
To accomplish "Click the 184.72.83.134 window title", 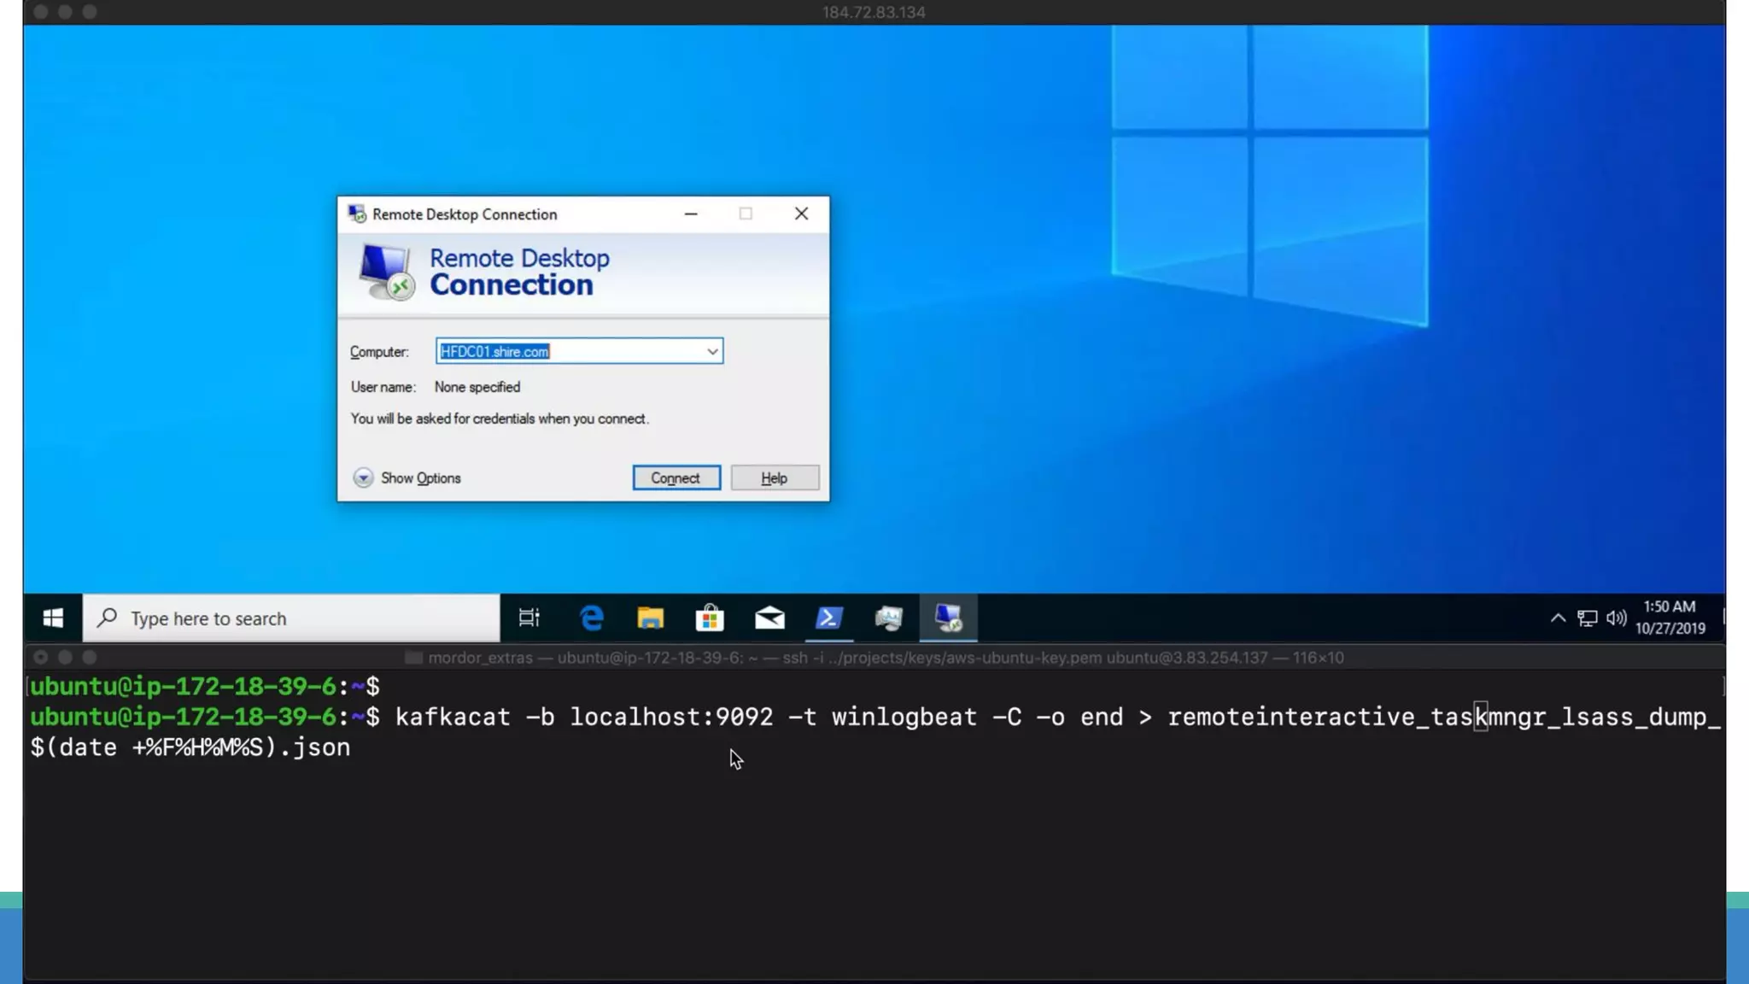I will (874, 12).
